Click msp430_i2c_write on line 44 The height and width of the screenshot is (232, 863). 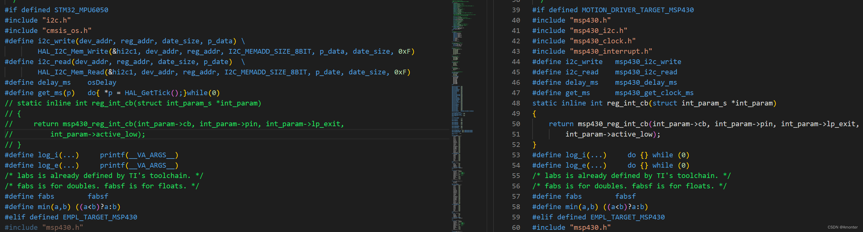click(x=648, y=62)
